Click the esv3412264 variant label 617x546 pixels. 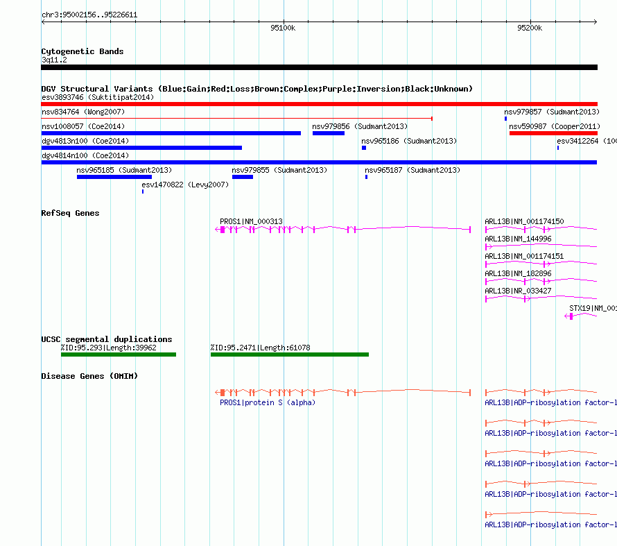pos(586,141)
